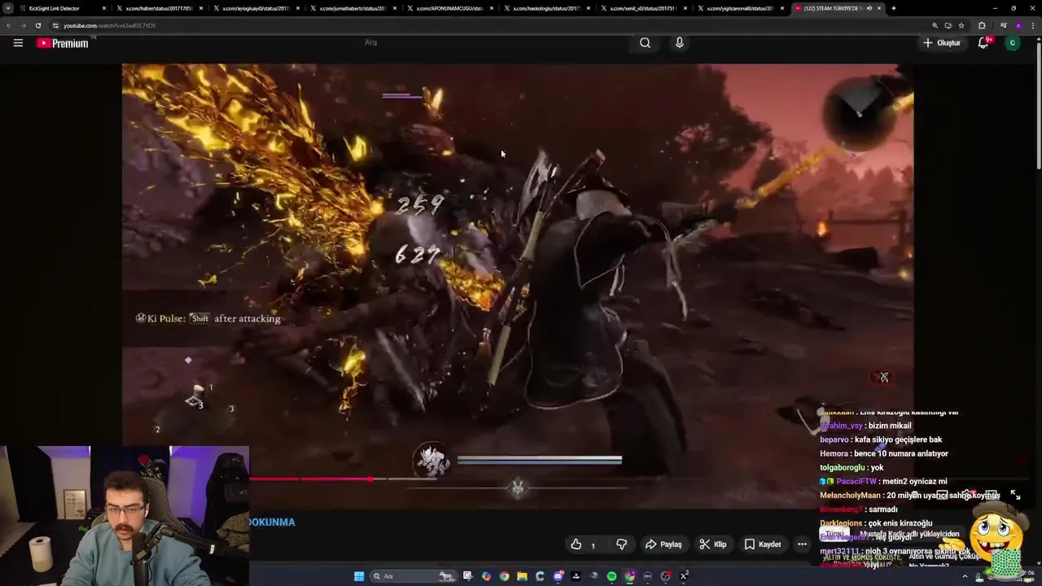Switch to x.com/haskologlu tab
Image resolution: width=1042 pixels, height=586 pixels.
[x=546, y=8]
